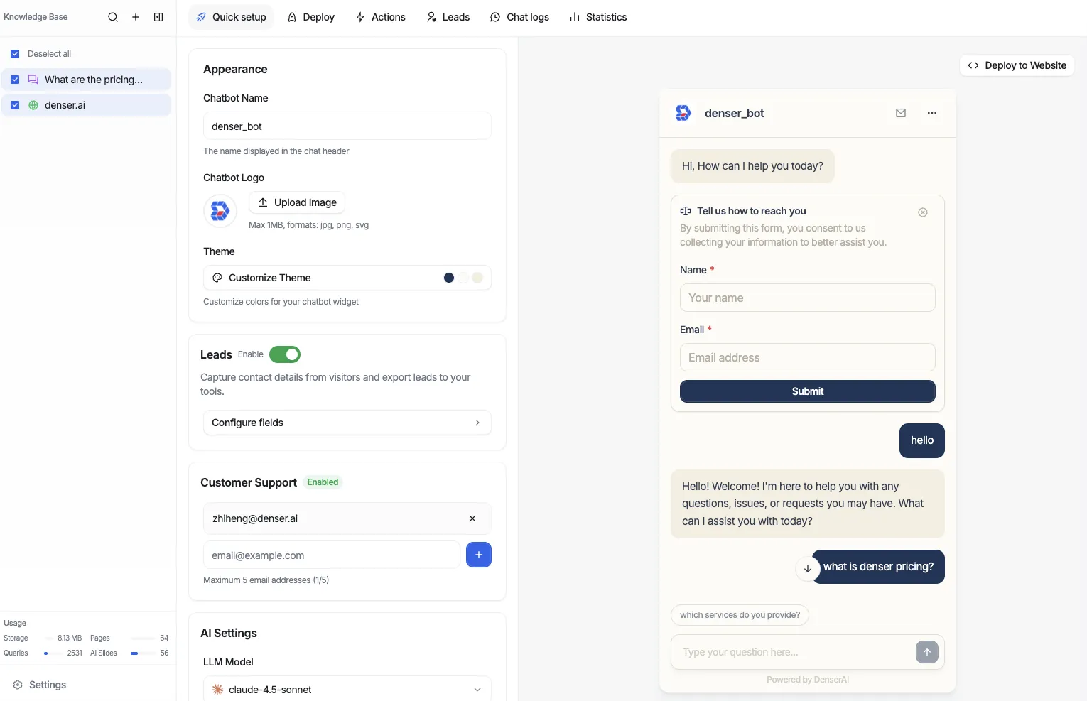
Task: Click the send arrow in the chat input
Action: point(926,652)
